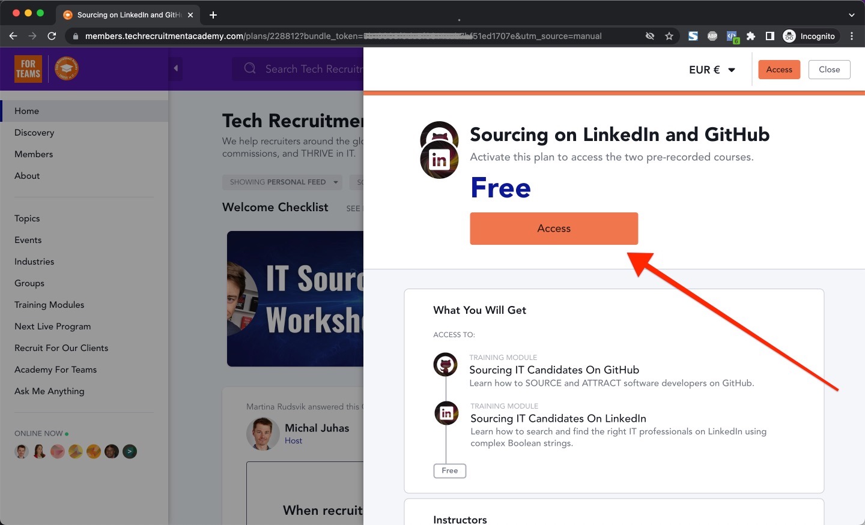Toggle browser side panel icon
The width and height of the screenshot is (865, 525).
coord(770,36)
